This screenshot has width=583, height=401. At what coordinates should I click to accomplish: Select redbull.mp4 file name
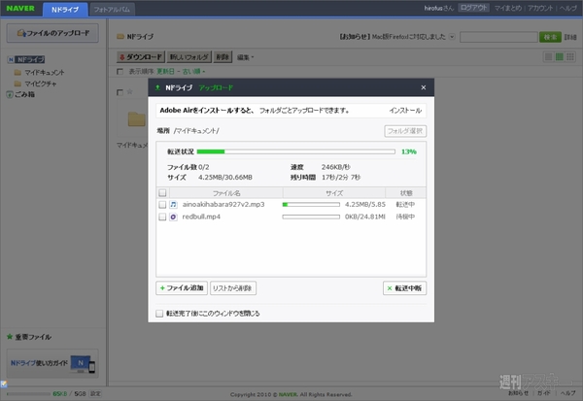tap(201, 217)
